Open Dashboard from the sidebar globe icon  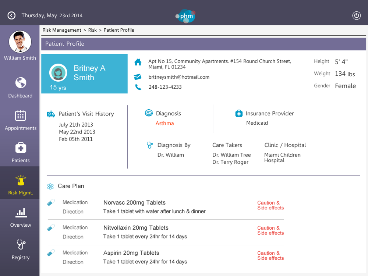tap(21, 83)
